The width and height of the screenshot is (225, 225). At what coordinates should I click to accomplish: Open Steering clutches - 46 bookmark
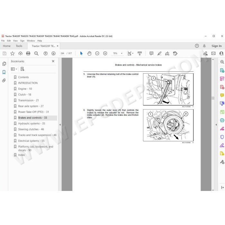[x=31, y=129]
